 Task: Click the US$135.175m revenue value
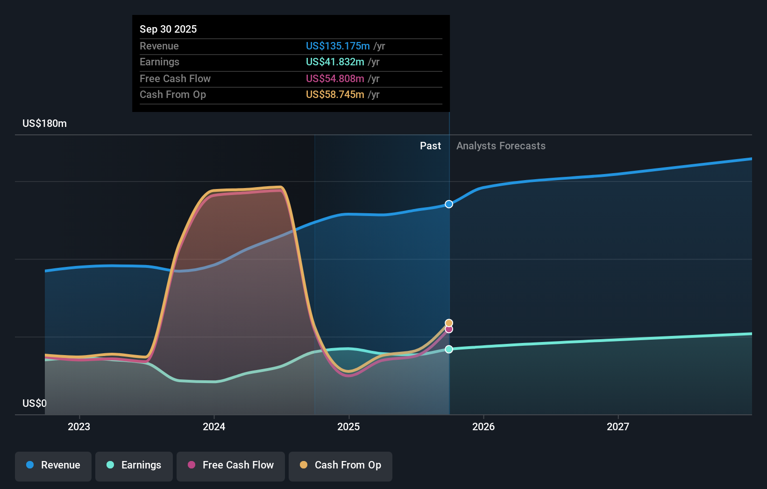click(338, 46)
